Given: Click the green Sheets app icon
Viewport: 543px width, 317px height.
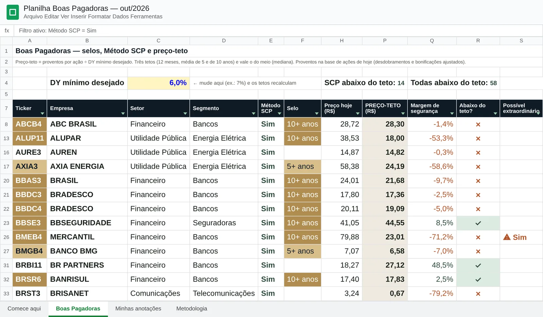Looking at the screenshot, I should (13, 13).
